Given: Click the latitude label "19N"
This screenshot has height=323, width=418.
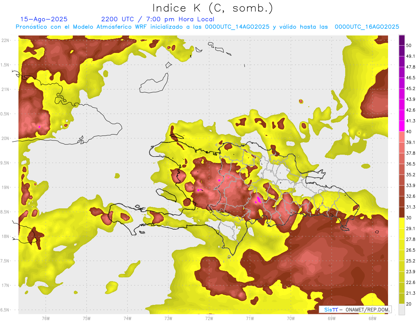Looking at the screenshot, I should tap(6, 187).
